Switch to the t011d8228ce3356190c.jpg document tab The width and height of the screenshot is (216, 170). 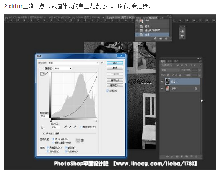(x=75, y=18)
